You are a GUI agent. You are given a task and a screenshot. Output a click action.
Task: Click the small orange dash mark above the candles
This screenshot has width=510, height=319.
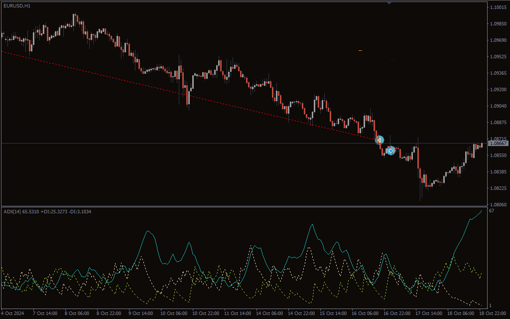360,50
